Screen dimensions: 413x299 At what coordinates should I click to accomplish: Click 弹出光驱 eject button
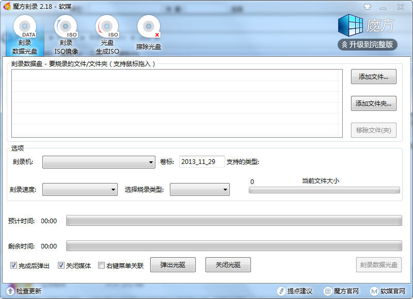tap(173, 264)
